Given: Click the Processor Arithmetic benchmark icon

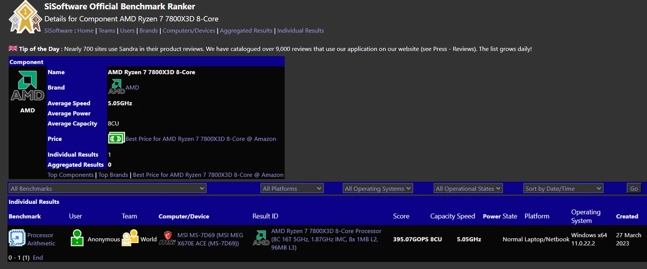Looking at the screenshot, I should click(x=17, y=239).
